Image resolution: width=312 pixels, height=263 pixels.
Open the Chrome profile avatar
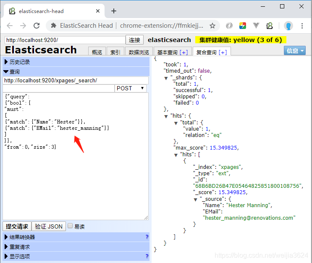pos(288,26)
